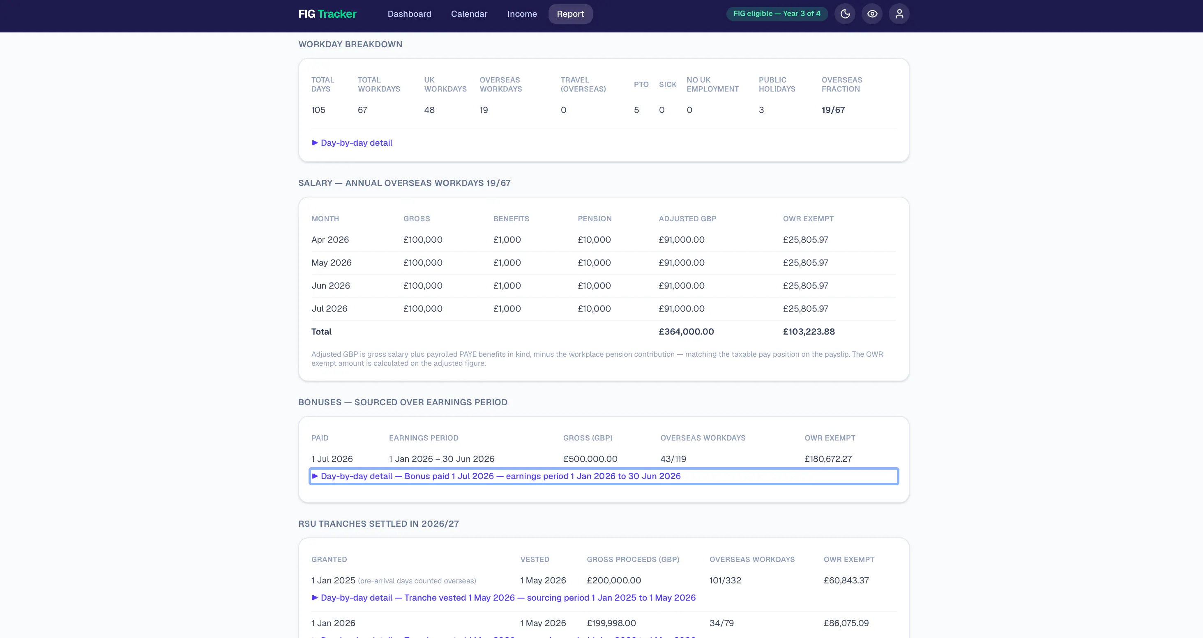Click the RSU gross proceeds £199,998.00
The height and width of the screenshot is (638, 1203).
tap(611, 624)
